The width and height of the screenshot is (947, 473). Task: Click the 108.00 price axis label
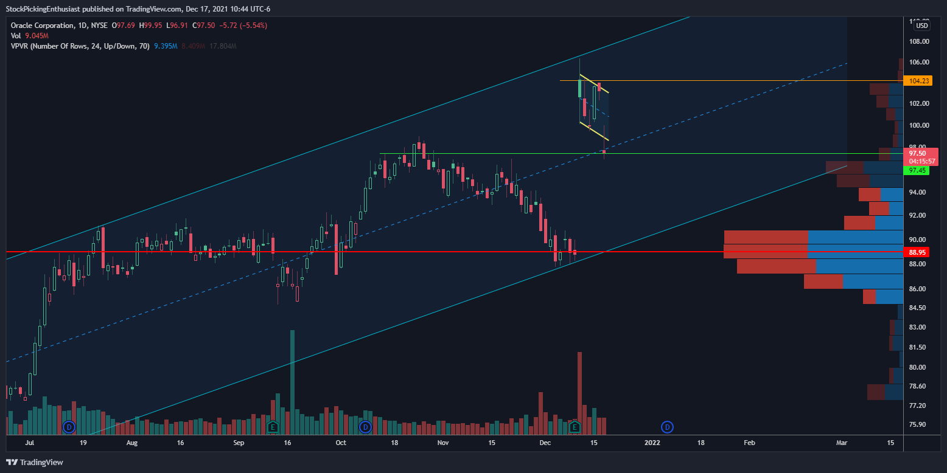[x=919, y=41]
